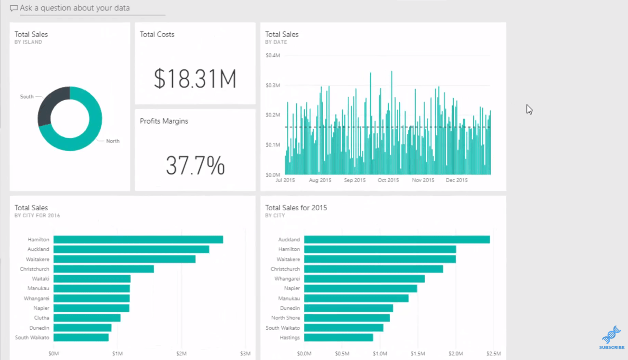Select the Hastings bar in 2015 chart

[339, 337]
